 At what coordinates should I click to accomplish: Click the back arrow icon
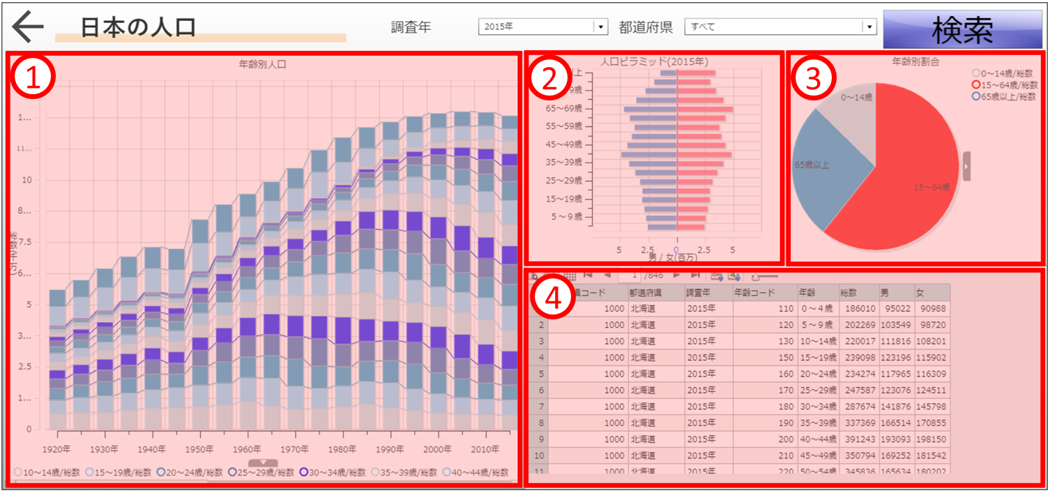click(28, 27)
